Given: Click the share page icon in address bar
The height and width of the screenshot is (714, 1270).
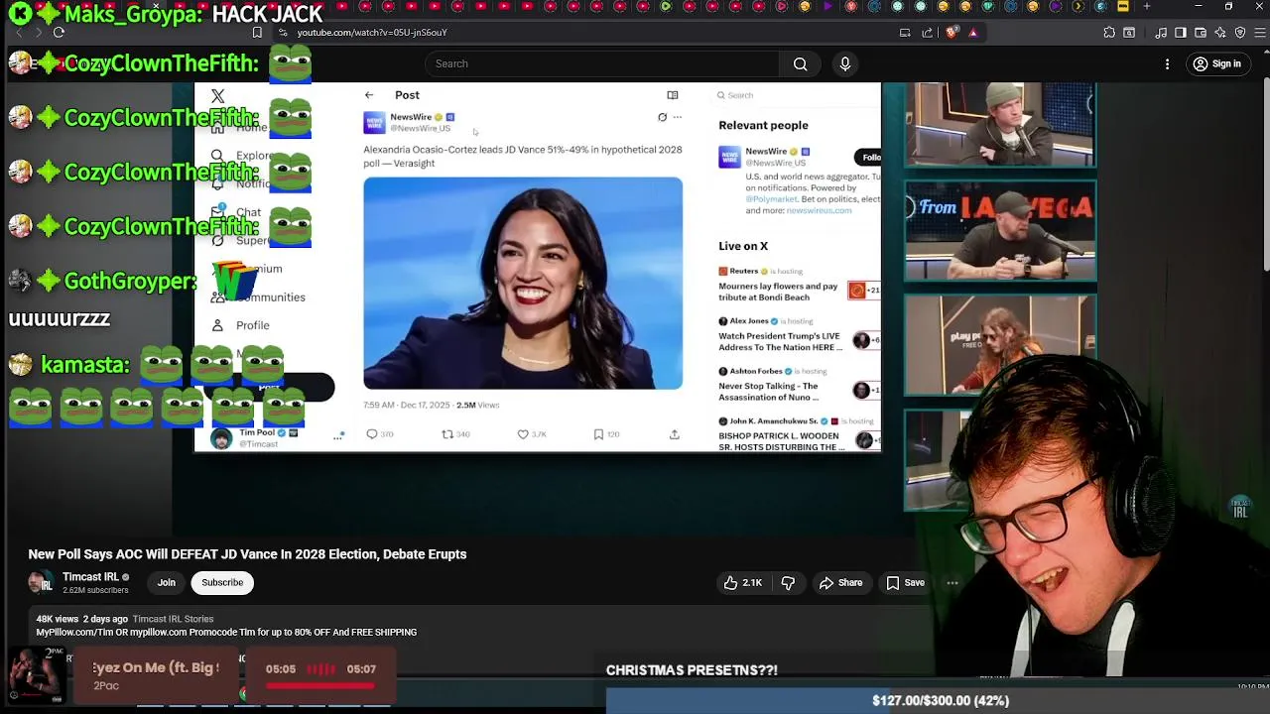Looking at the screenshot, I should [927, 33].
